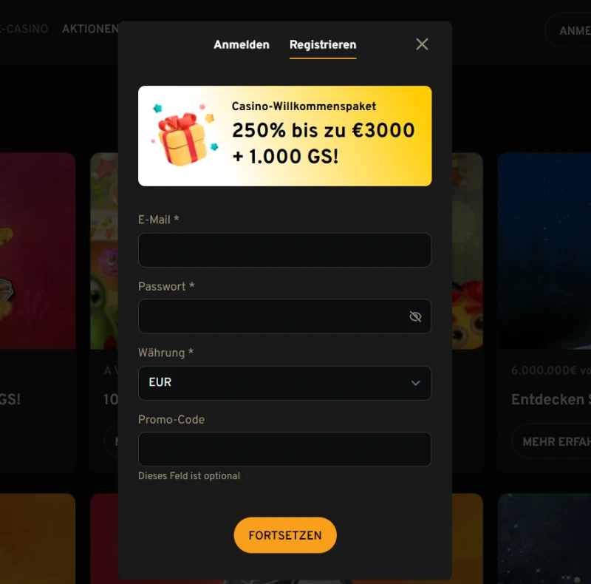Screen dimensions: 591x584
Task: Click the 250% bis zu €3000 offer text
Action: pyautogui.click(x=324, y=130)
